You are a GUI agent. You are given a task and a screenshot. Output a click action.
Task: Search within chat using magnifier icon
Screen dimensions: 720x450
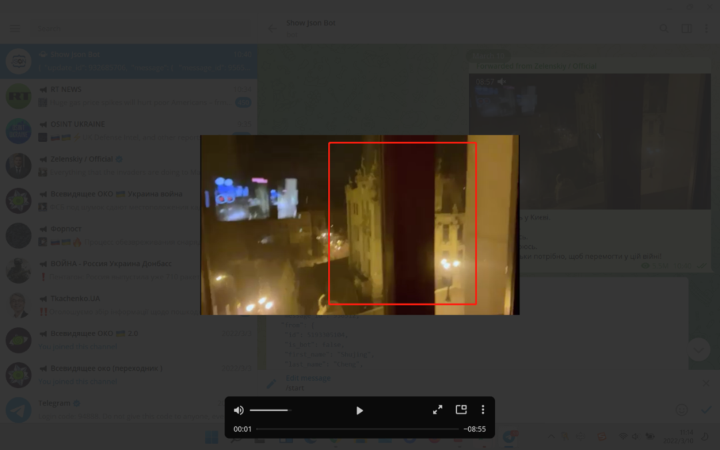664,29
